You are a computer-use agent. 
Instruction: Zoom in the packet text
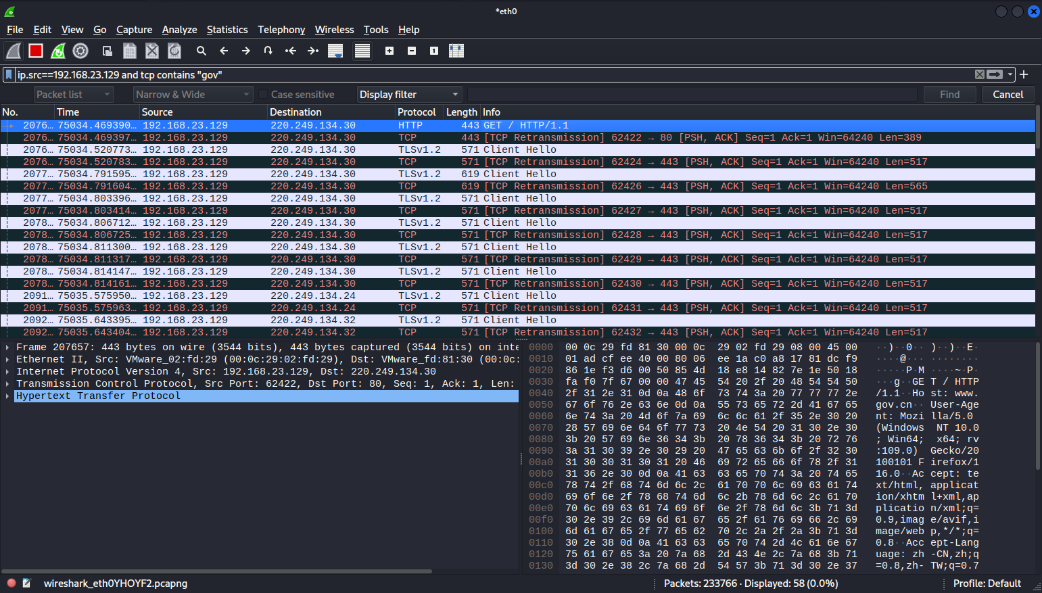click(x=389, y=51)
